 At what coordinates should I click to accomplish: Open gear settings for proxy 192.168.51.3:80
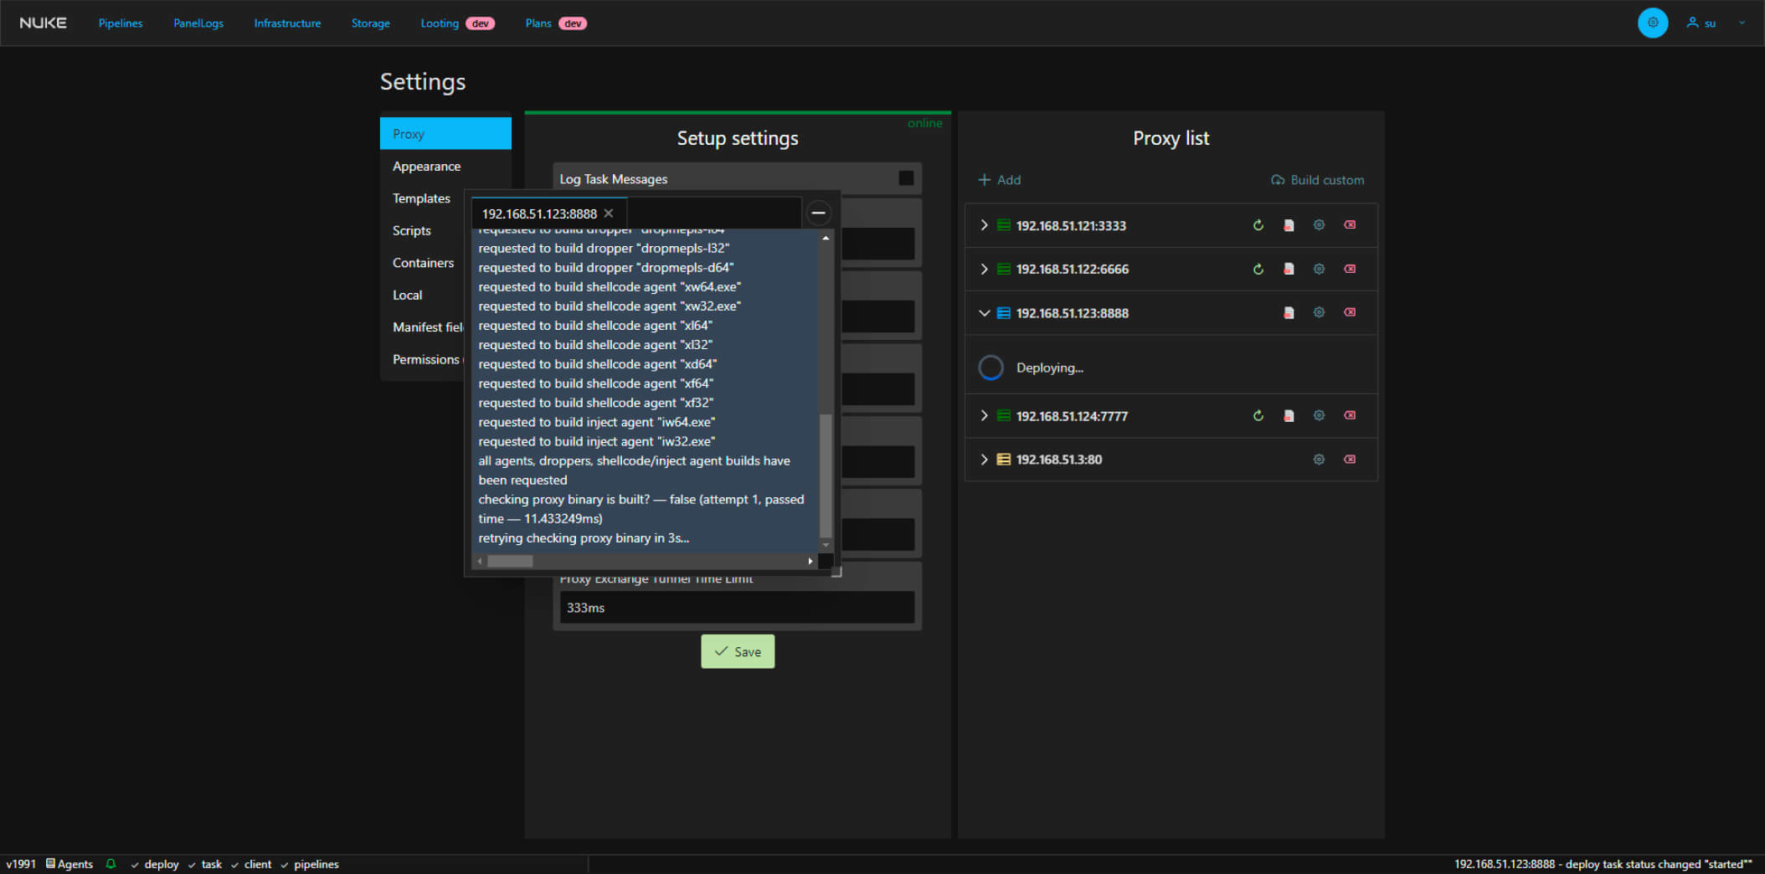coord(1319,459)
